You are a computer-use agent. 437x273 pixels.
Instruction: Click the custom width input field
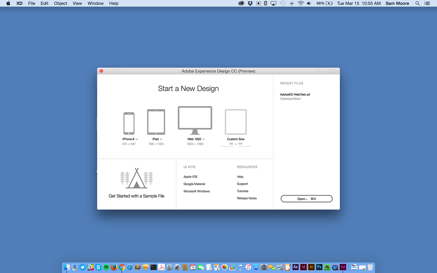(x=231, y=144)
